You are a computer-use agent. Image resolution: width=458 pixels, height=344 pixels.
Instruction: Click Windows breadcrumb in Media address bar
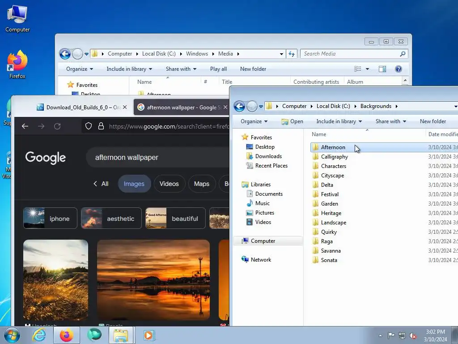[197, 54]
